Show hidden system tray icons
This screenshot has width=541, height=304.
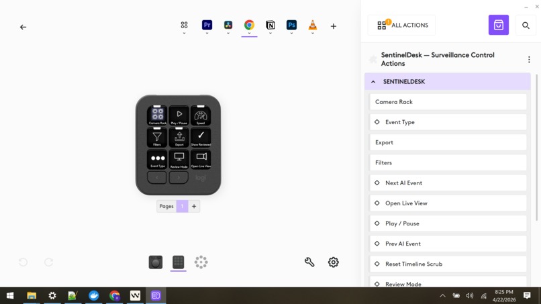tap(443, 296)
